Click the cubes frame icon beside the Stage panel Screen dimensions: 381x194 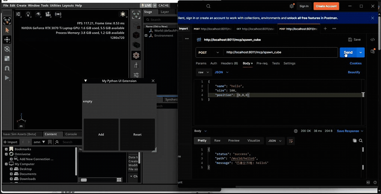(x=136, y=15)
